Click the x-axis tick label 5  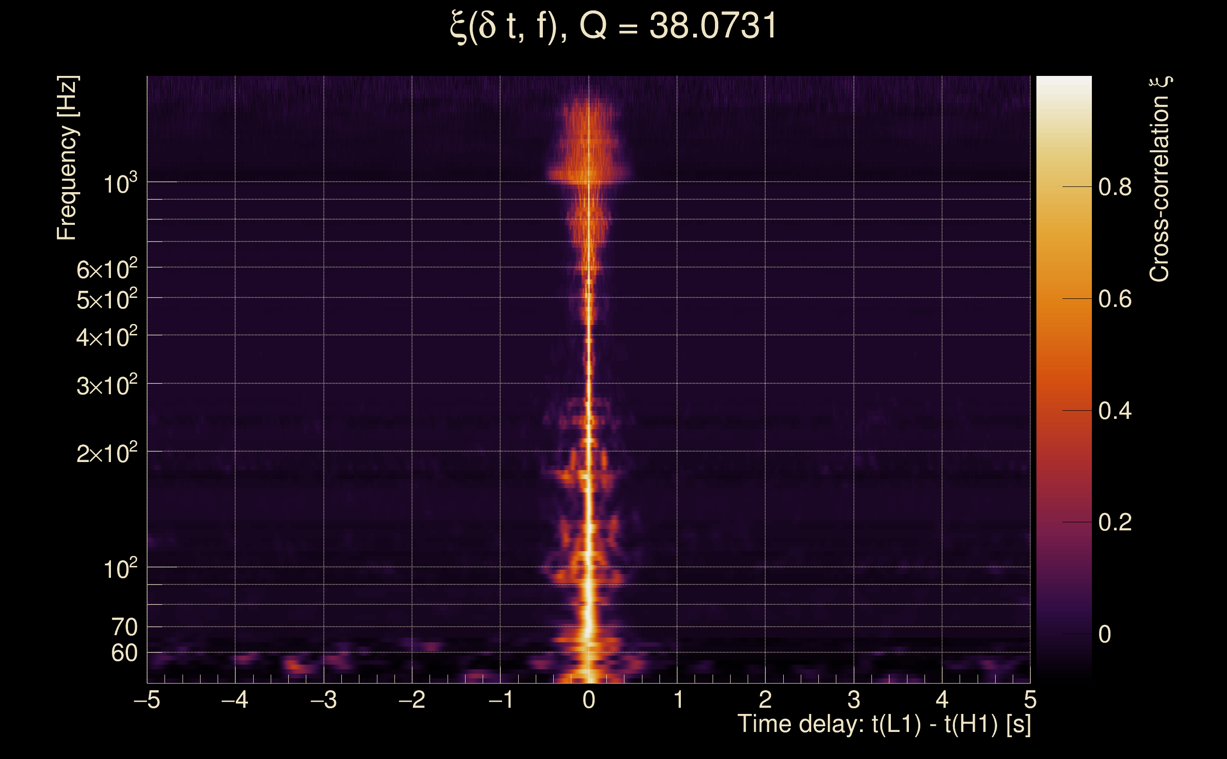1030,700
